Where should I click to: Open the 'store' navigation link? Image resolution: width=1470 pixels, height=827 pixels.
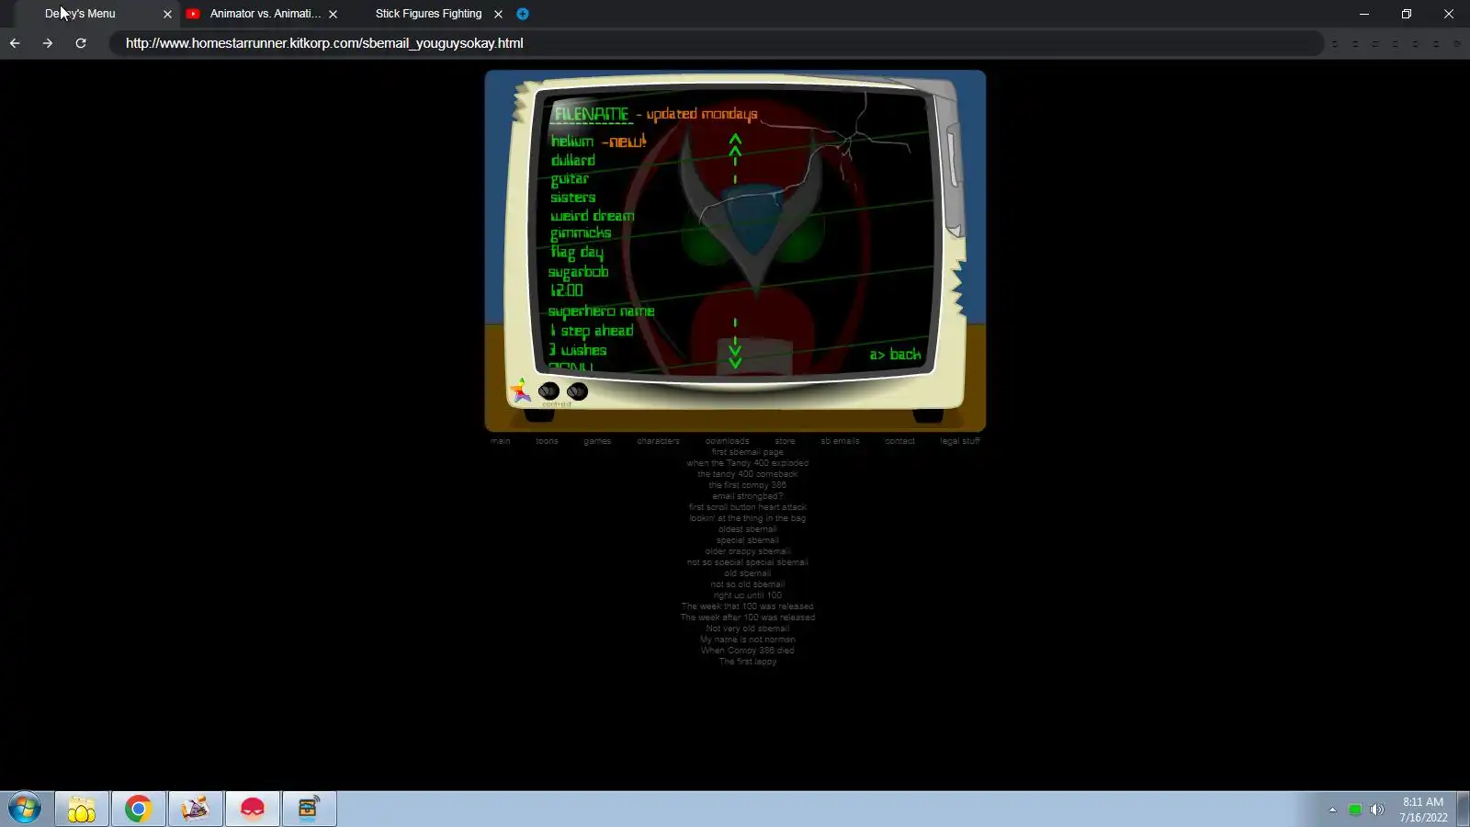pos(786,441)
